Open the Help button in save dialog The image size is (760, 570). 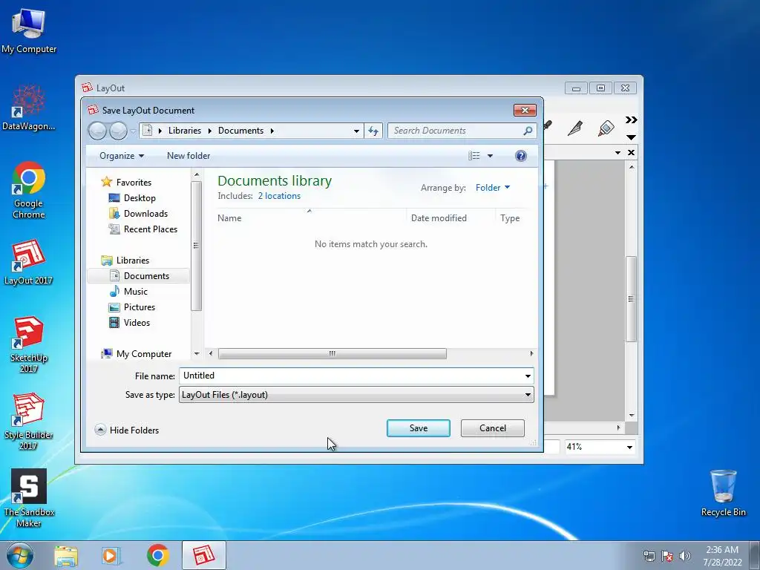(520, 156)
